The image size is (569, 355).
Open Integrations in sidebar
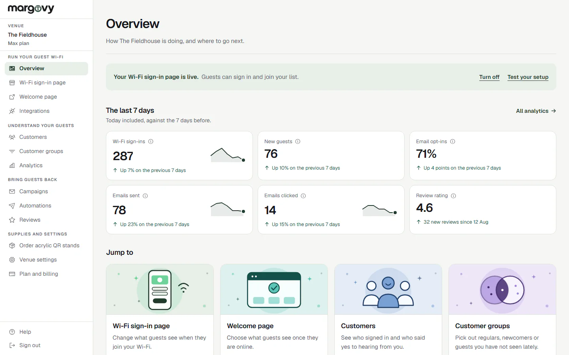pos(46,111)
